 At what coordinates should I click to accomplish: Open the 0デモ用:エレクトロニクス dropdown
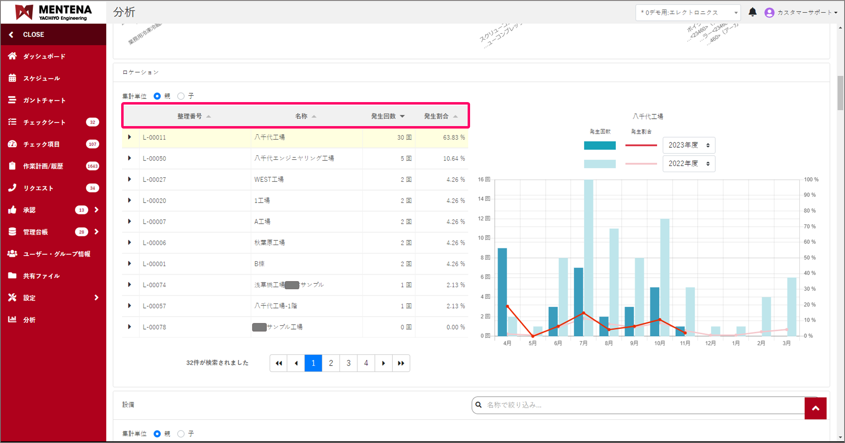pyautogui.click(x=688, y=13)
